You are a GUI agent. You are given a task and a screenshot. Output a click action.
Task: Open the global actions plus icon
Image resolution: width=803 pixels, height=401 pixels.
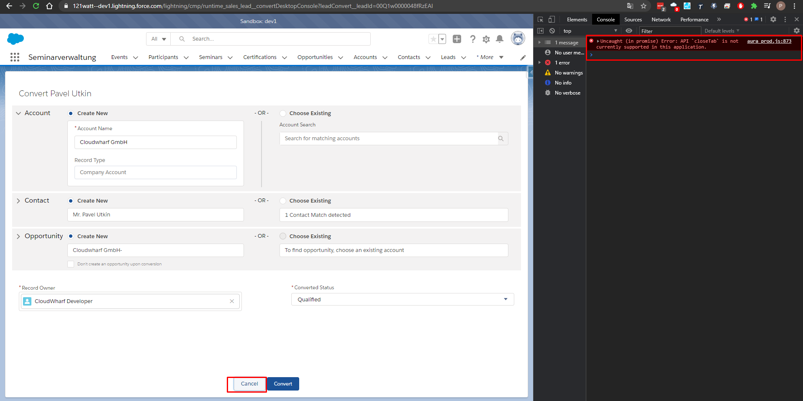coord(457,39)
